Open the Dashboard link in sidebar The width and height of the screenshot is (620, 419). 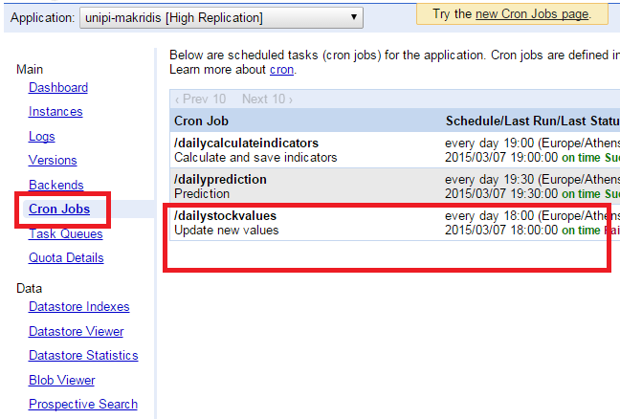click(x=58, y=87)
